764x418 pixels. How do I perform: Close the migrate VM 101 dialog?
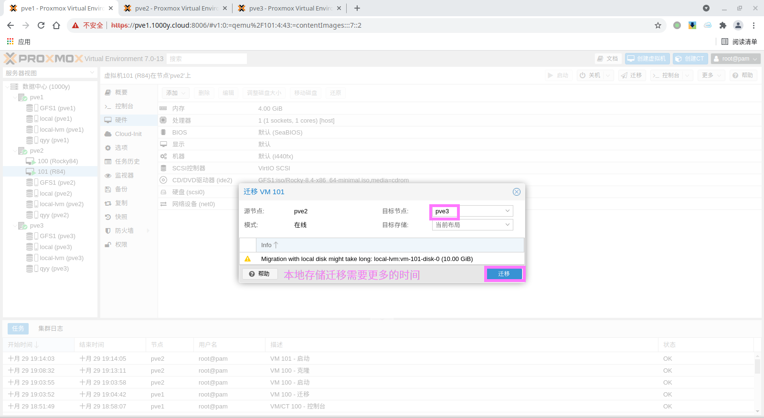516,192
